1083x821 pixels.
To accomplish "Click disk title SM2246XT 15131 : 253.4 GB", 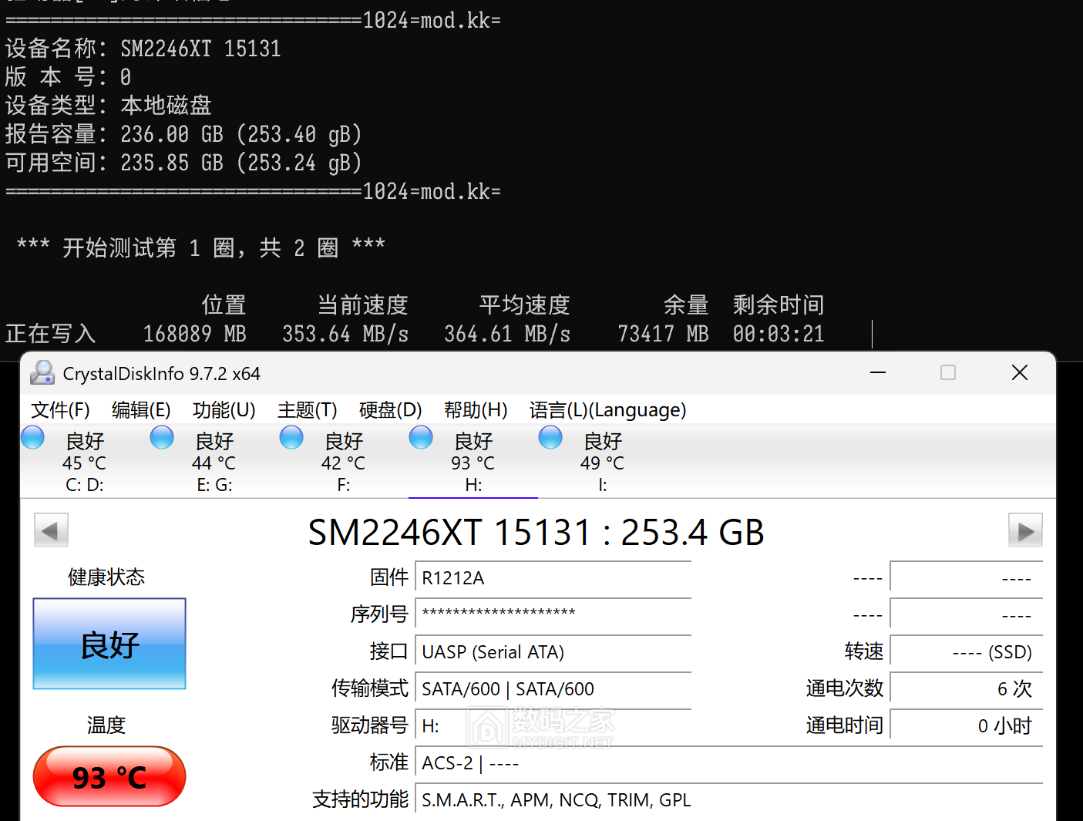I will 536,532.
